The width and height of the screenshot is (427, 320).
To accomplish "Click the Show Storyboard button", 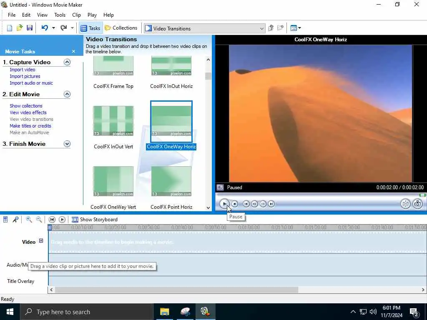I will 95,220.
